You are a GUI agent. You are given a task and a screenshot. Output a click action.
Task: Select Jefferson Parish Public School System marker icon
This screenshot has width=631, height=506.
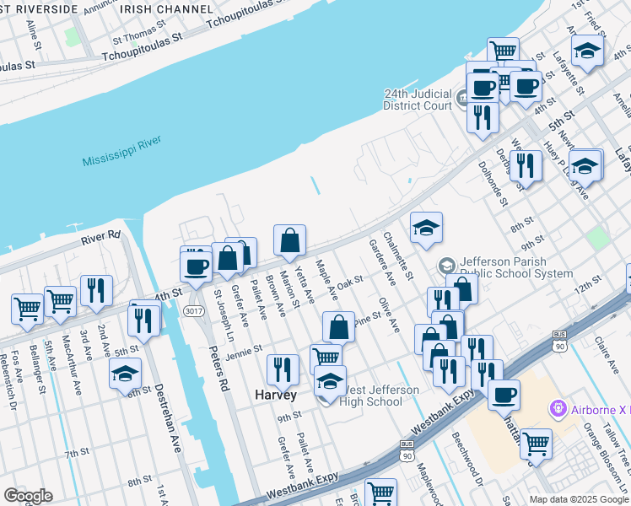click(446, 266)
